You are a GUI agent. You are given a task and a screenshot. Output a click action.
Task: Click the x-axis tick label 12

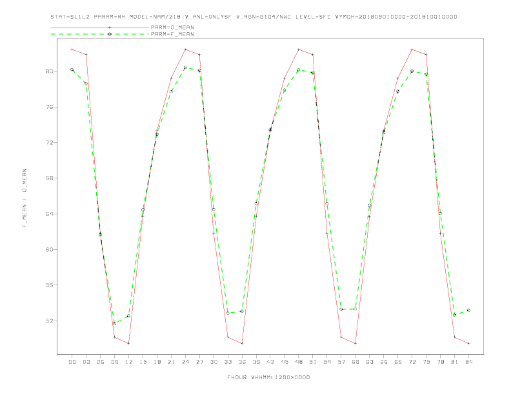coord(129,362)
